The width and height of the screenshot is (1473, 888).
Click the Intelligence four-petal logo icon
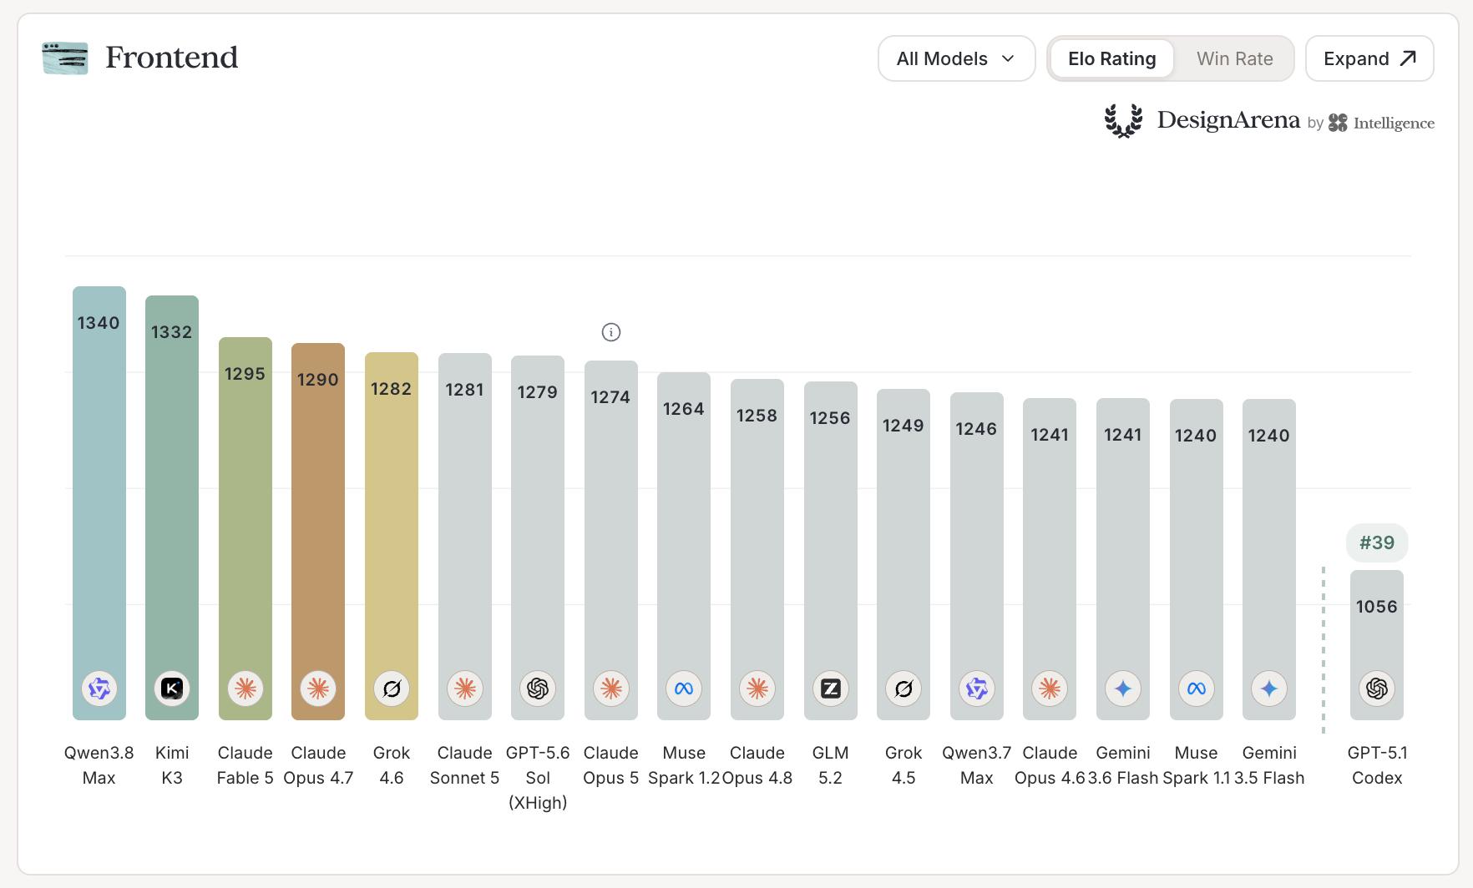pyautogui.click(x=1338, y=123)
